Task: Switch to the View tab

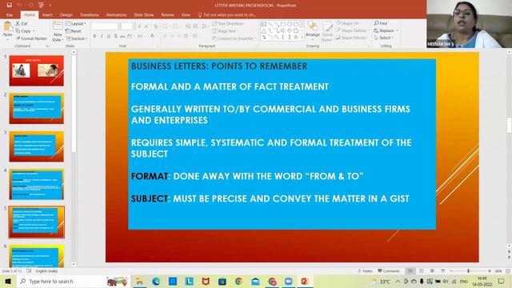Action: (186, 15)
